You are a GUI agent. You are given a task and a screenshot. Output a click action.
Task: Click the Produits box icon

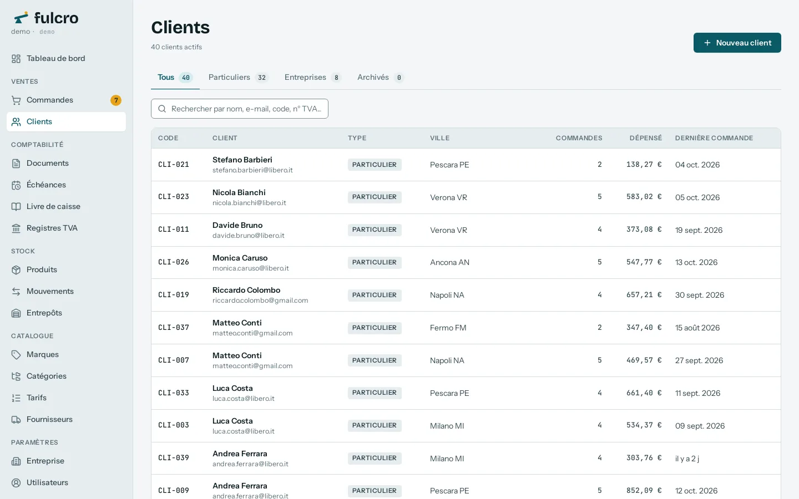[16, 270]
